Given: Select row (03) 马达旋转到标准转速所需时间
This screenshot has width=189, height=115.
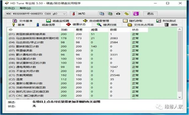Looking at the screenshot, I should (x=92, y=38).
